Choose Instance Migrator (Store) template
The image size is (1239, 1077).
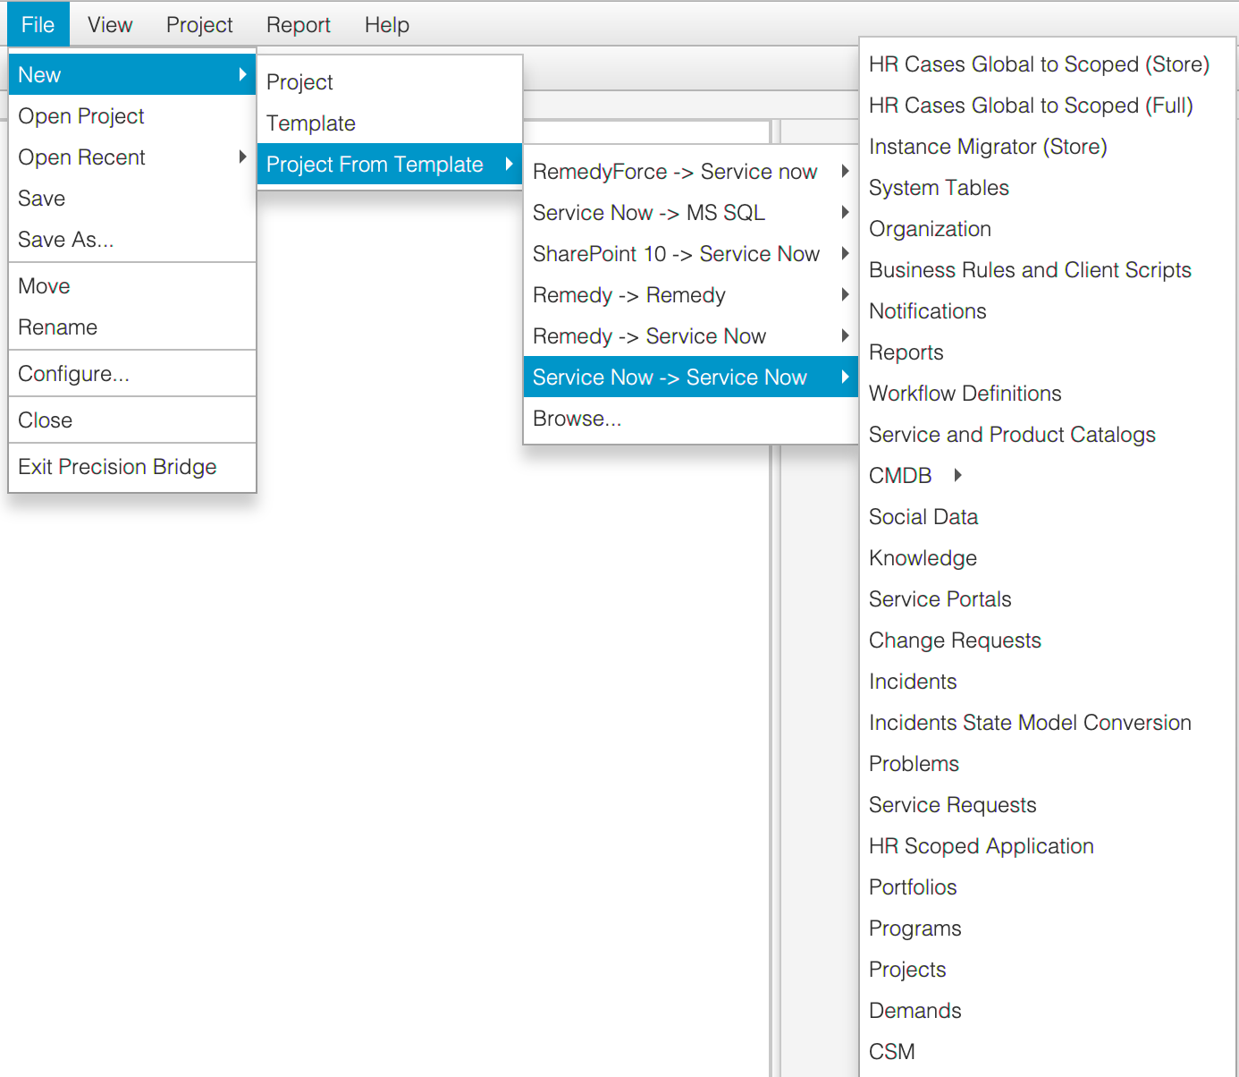click(x=1048, y=146)
